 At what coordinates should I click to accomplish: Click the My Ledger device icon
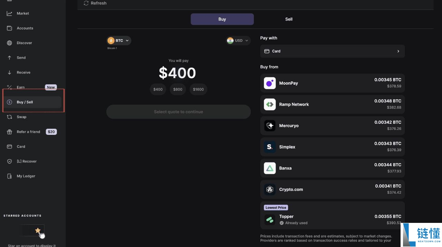pos(10,176)
